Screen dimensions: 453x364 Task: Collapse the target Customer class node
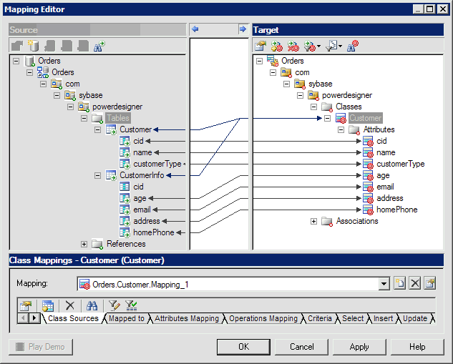click(x=327, y=118)
